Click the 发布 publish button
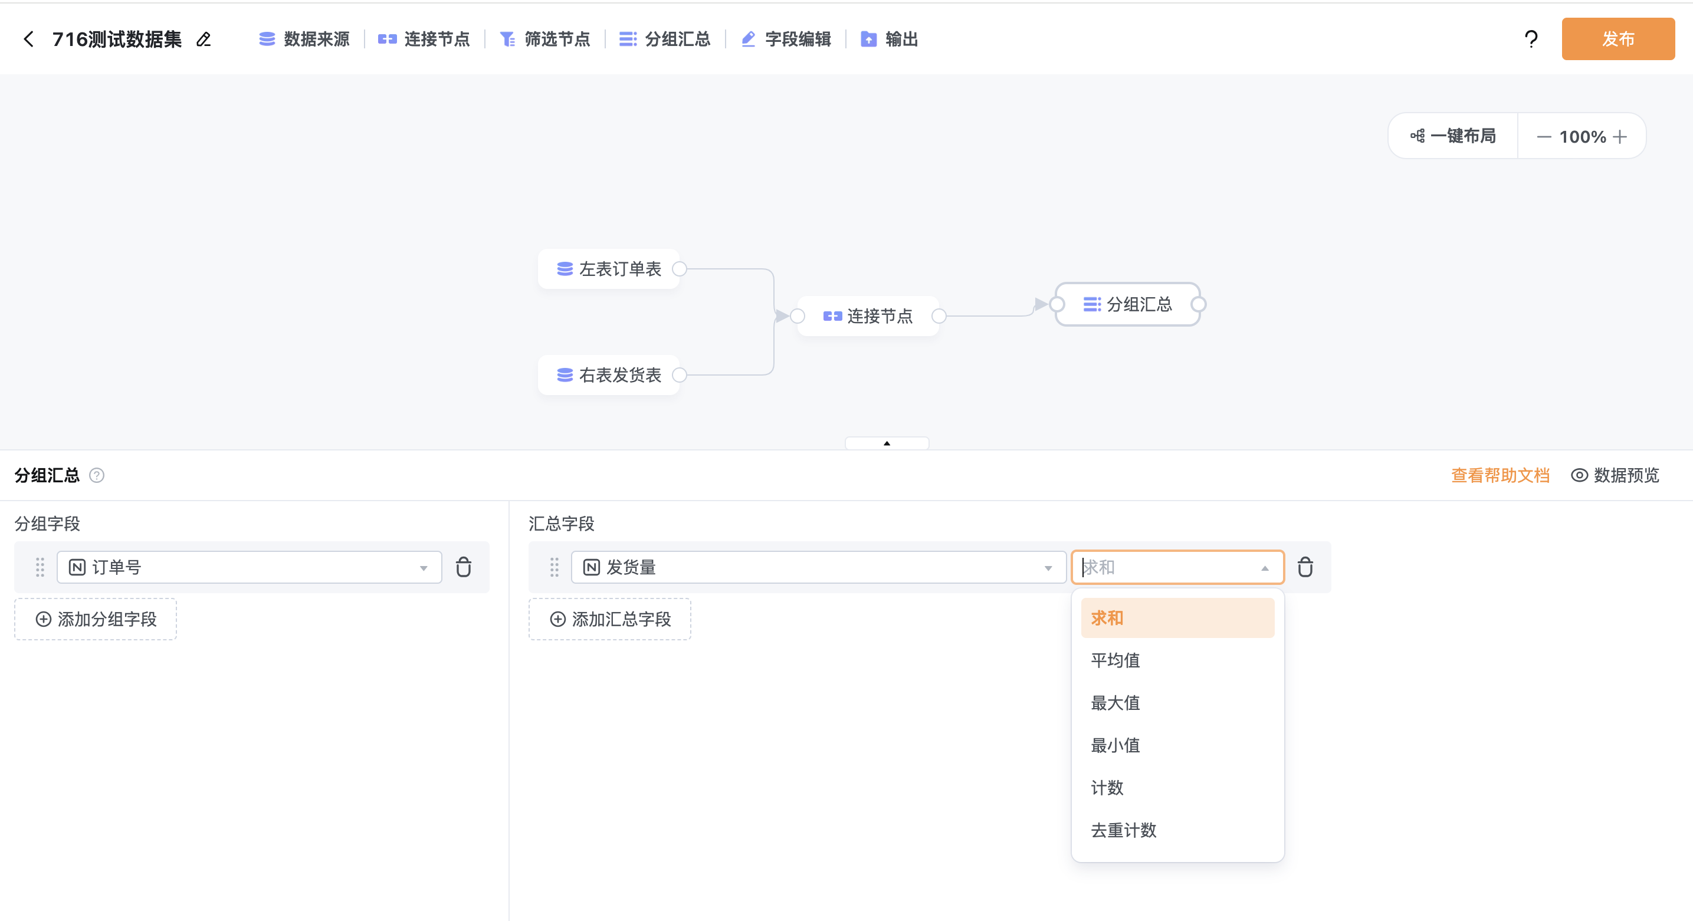1693x921 pixels. coord(1617,40)
